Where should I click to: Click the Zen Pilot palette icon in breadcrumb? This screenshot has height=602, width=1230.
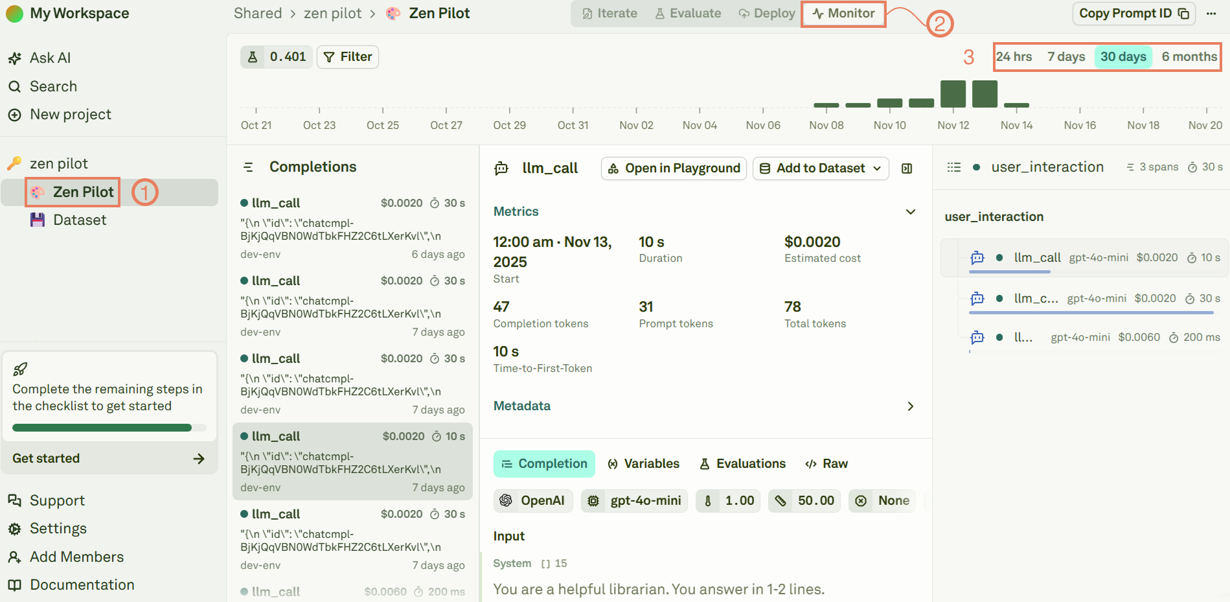(x=393, y=14)
